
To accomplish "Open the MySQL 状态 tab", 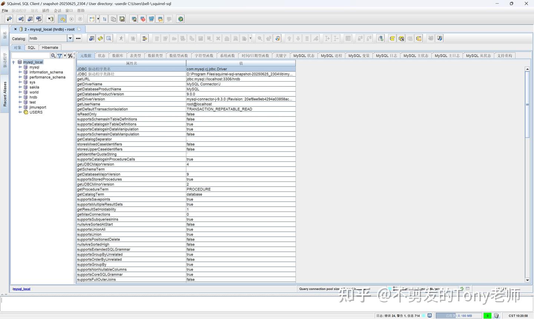I will coord(303,55).
